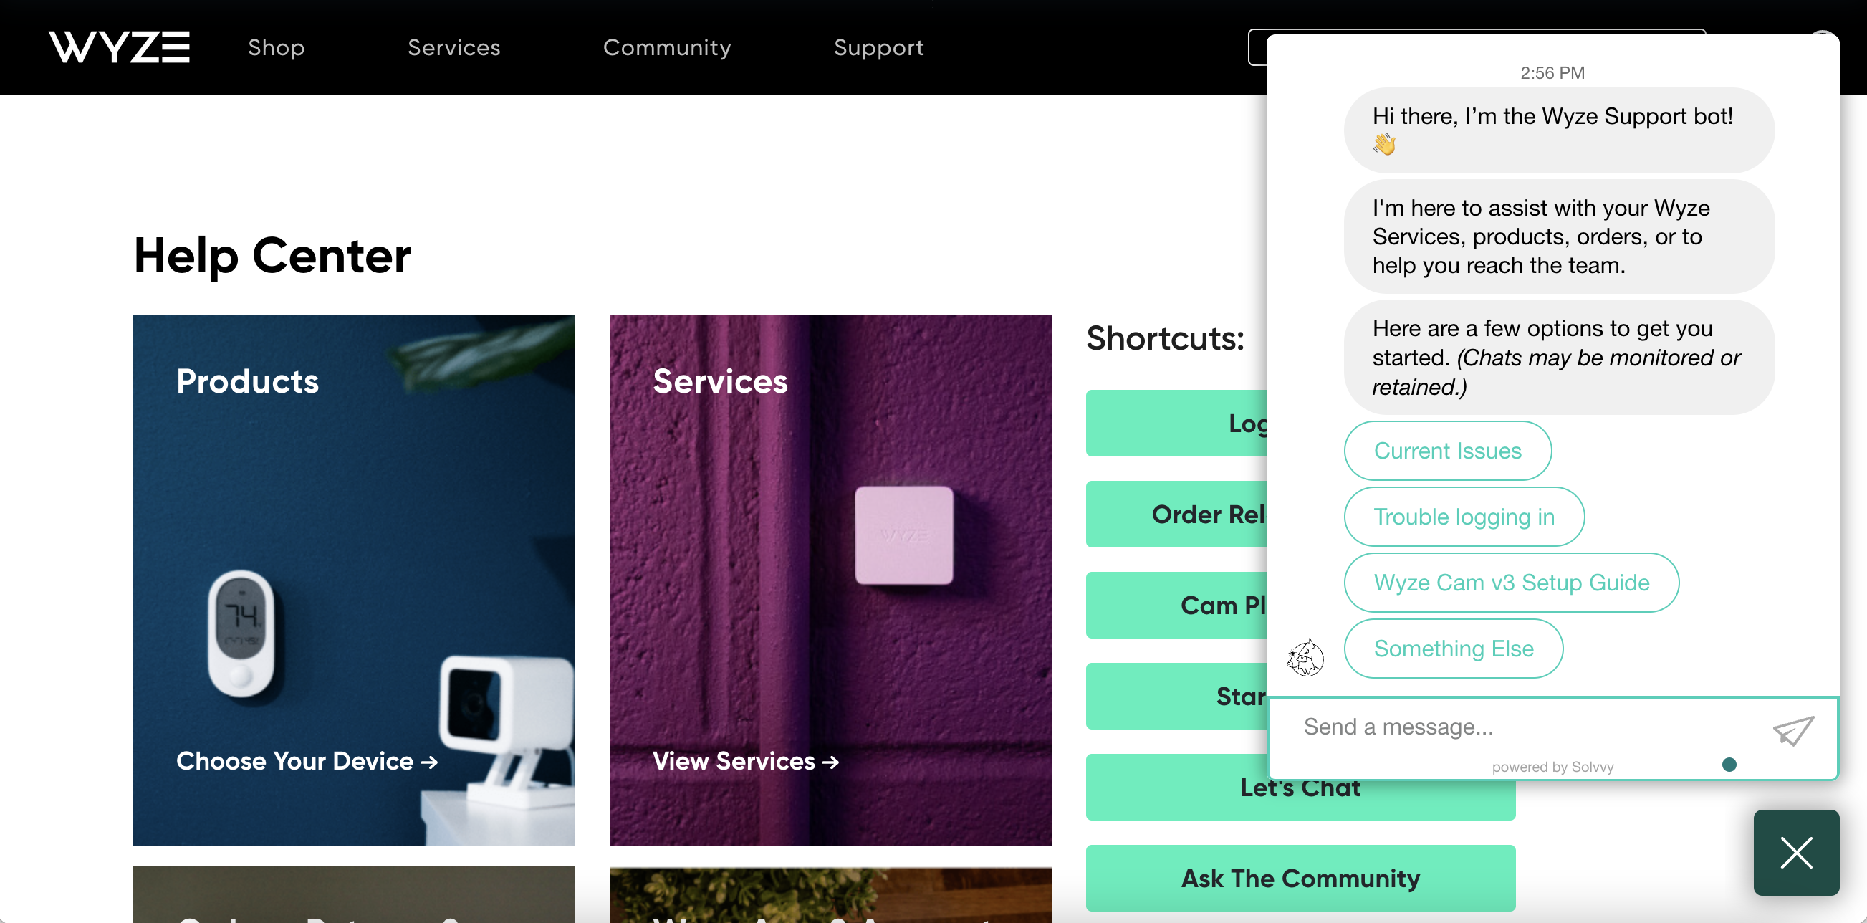
Task: Open the Support navigation menu
Action: pos(878,47)
